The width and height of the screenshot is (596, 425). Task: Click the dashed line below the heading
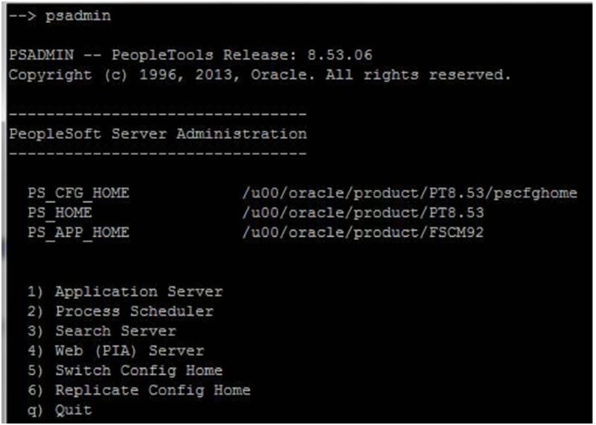pyautogui.click(x=158, y=154)
